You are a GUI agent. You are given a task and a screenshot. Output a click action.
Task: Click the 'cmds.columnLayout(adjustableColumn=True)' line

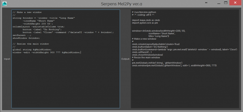pyautogui.click(x=156, y=44)
